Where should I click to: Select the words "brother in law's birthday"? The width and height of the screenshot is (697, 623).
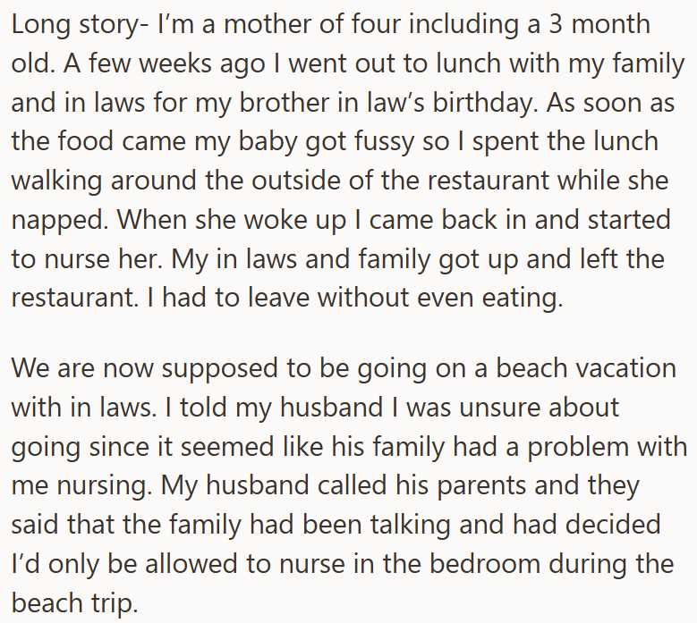tap(386, 102)
